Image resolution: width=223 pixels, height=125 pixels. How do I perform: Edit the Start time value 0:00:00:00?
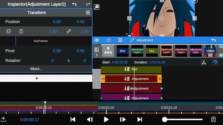pyautogui.click(x=120, y=62)
